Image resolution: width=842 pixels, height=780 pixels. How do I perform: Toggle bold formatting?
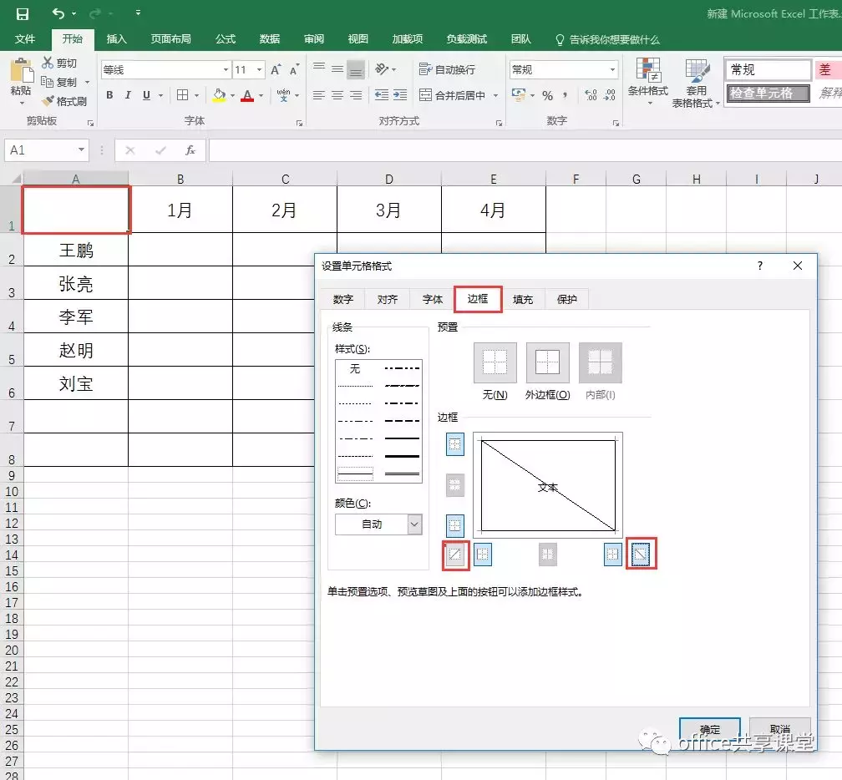(x=109, y=95)
